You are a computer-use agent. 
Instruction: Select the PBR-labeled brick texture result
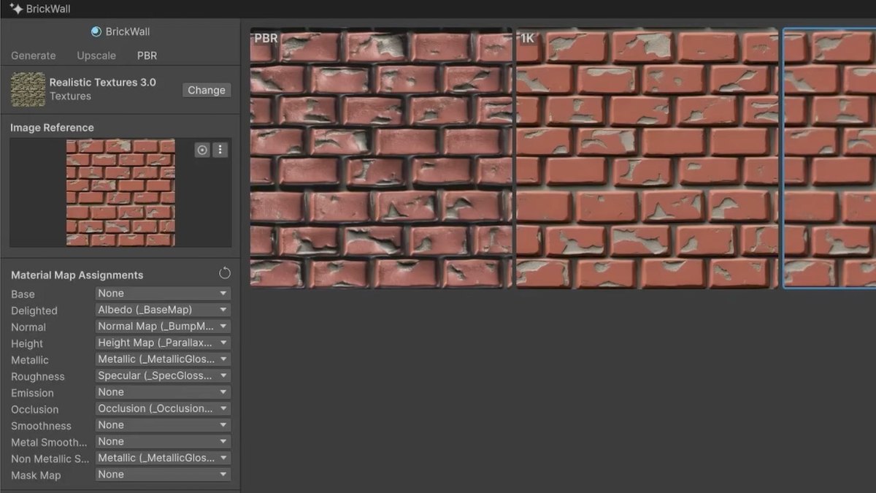(382, 158)
